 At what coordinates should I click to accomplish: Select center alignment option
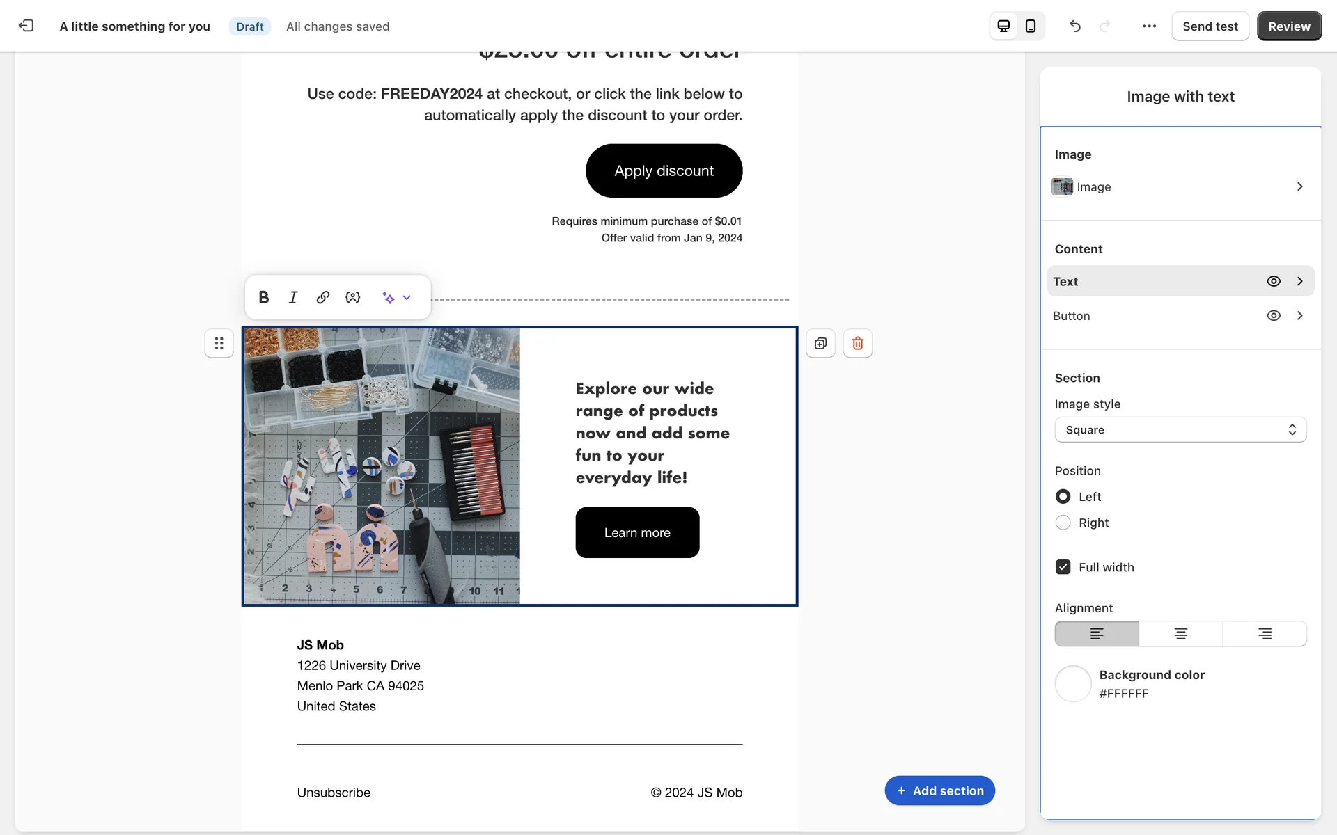point(1180,634)
